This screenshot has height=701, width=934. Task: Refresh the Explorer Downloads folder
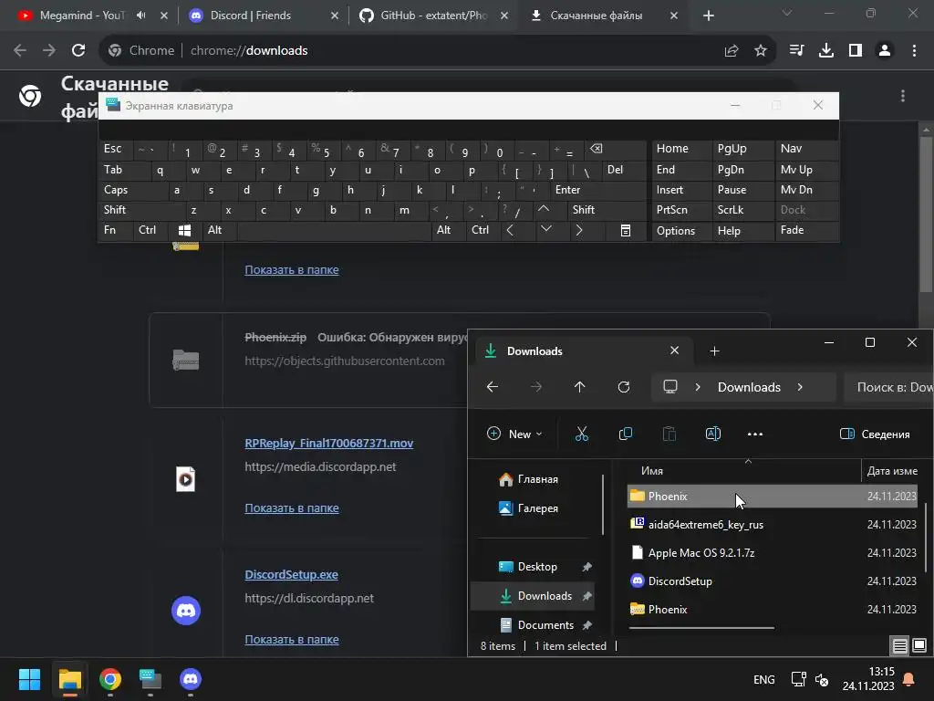[624, 387]
